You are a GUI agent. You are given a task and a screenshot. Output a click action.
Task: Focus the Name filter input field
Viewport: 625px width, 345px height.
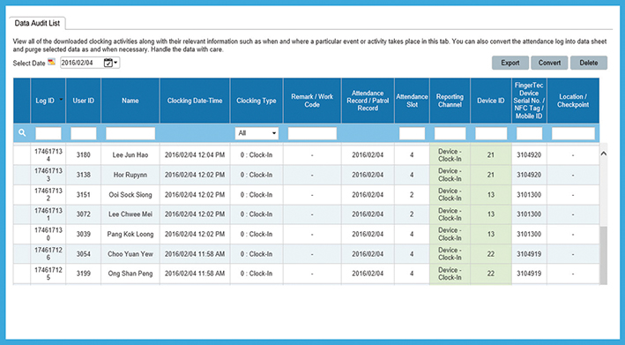click(x=130, y=133)
